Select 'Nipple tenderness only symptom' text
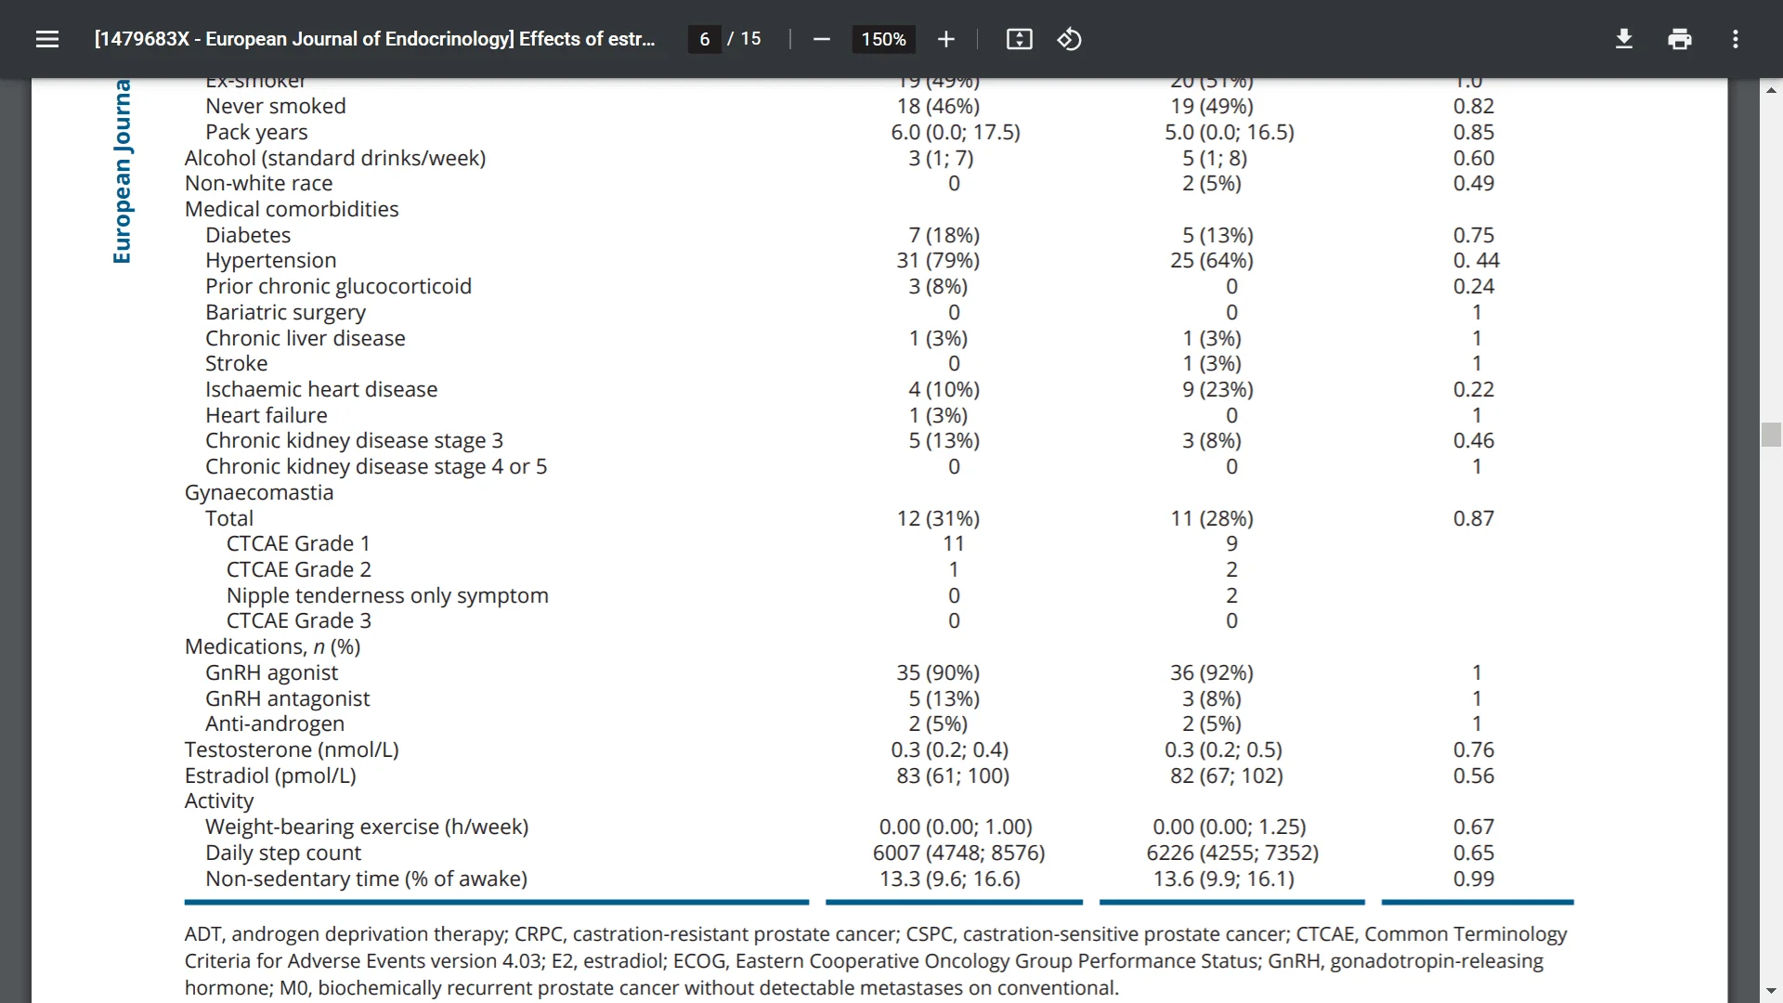 pos(387,595)
